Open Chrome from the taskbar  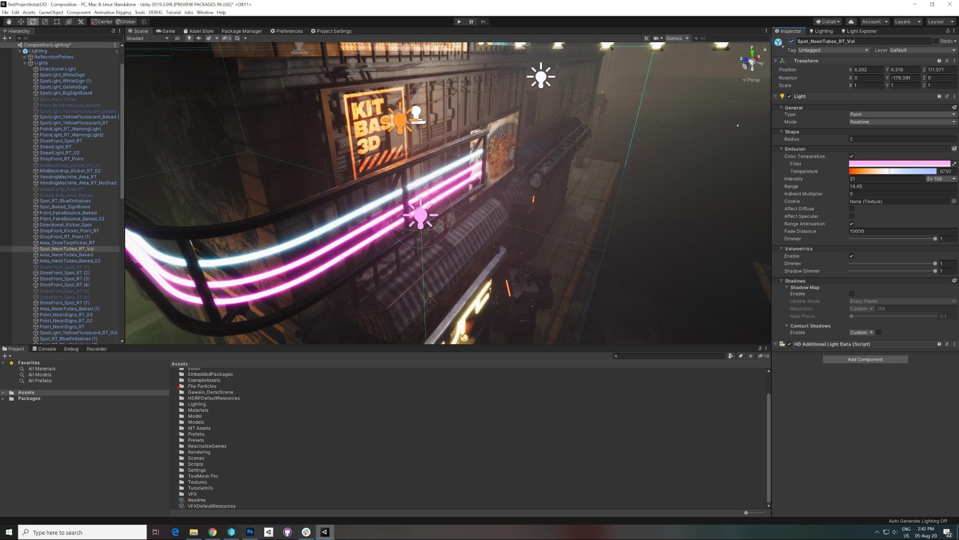[x=212, y=532]
